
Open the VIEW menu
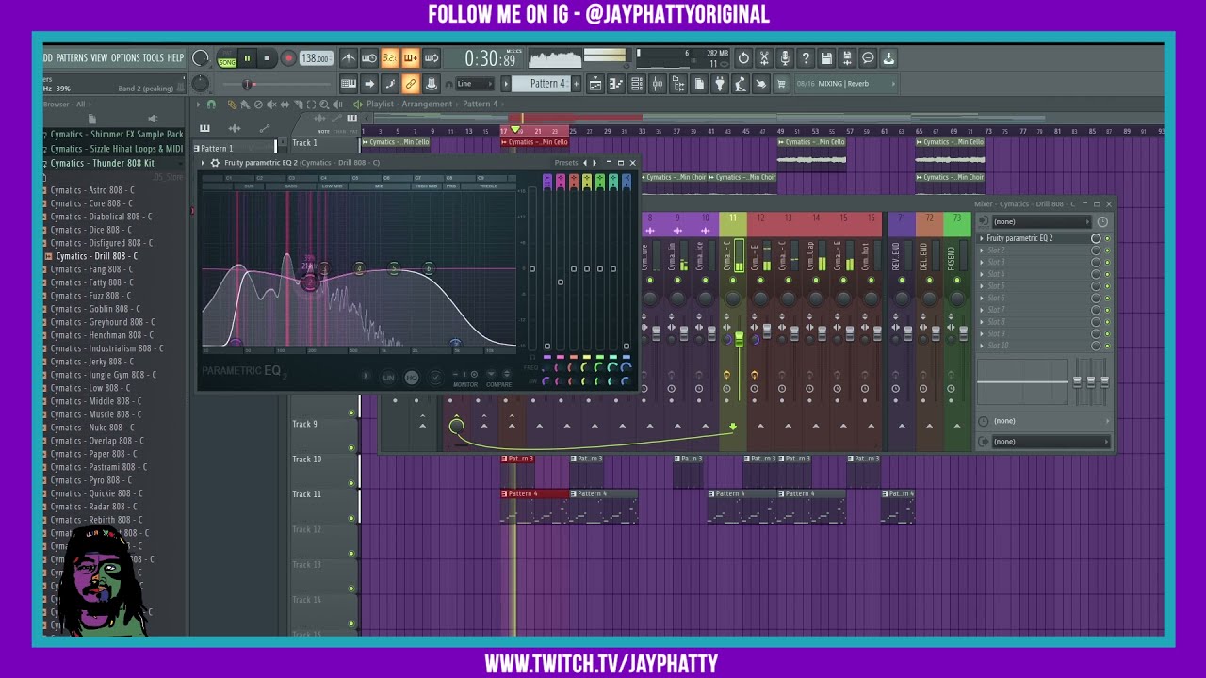pos(99,58)
